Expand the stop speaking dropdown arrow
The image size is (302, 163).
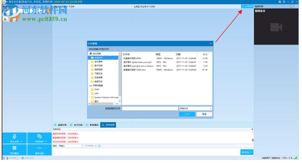coord(21,142)
